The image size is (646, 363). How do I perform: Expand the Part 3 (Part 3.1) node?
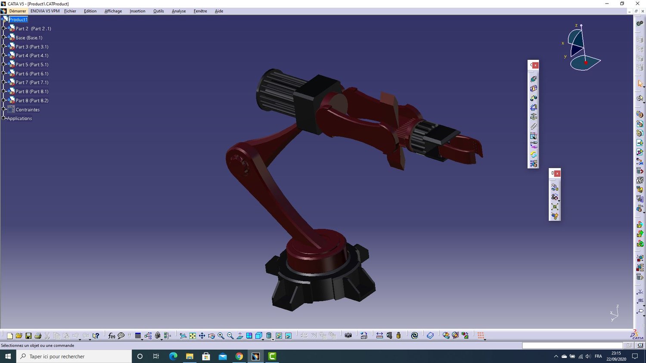point(3,47)
